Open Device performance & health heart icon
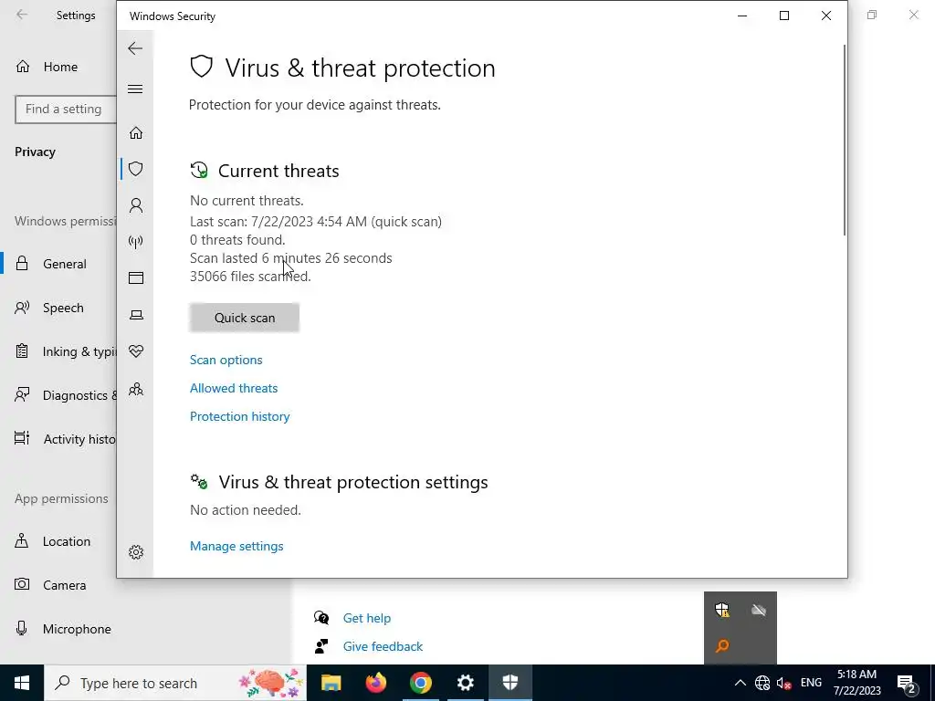This screenshot has height=701, width=935. (136, 351)
